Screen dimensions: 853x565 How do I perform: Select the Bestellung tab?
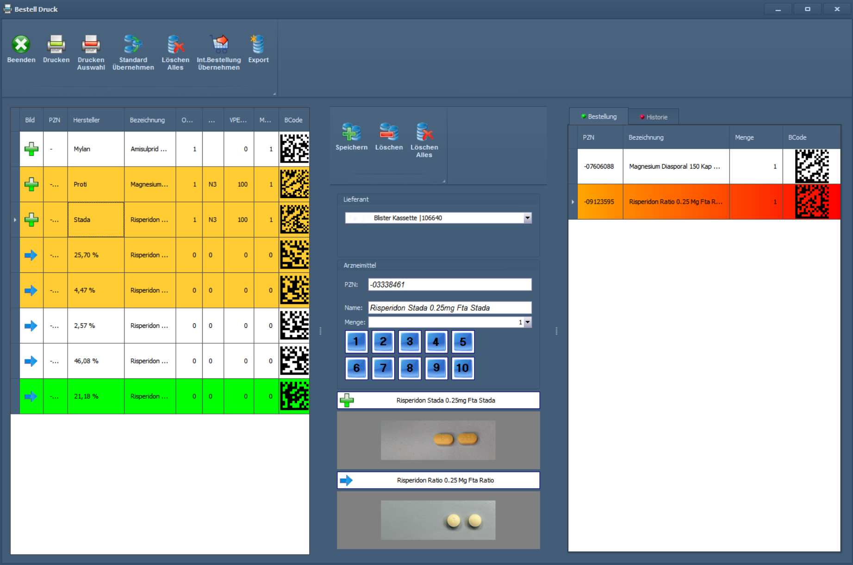pyautogui.click(x=599, y=117)
